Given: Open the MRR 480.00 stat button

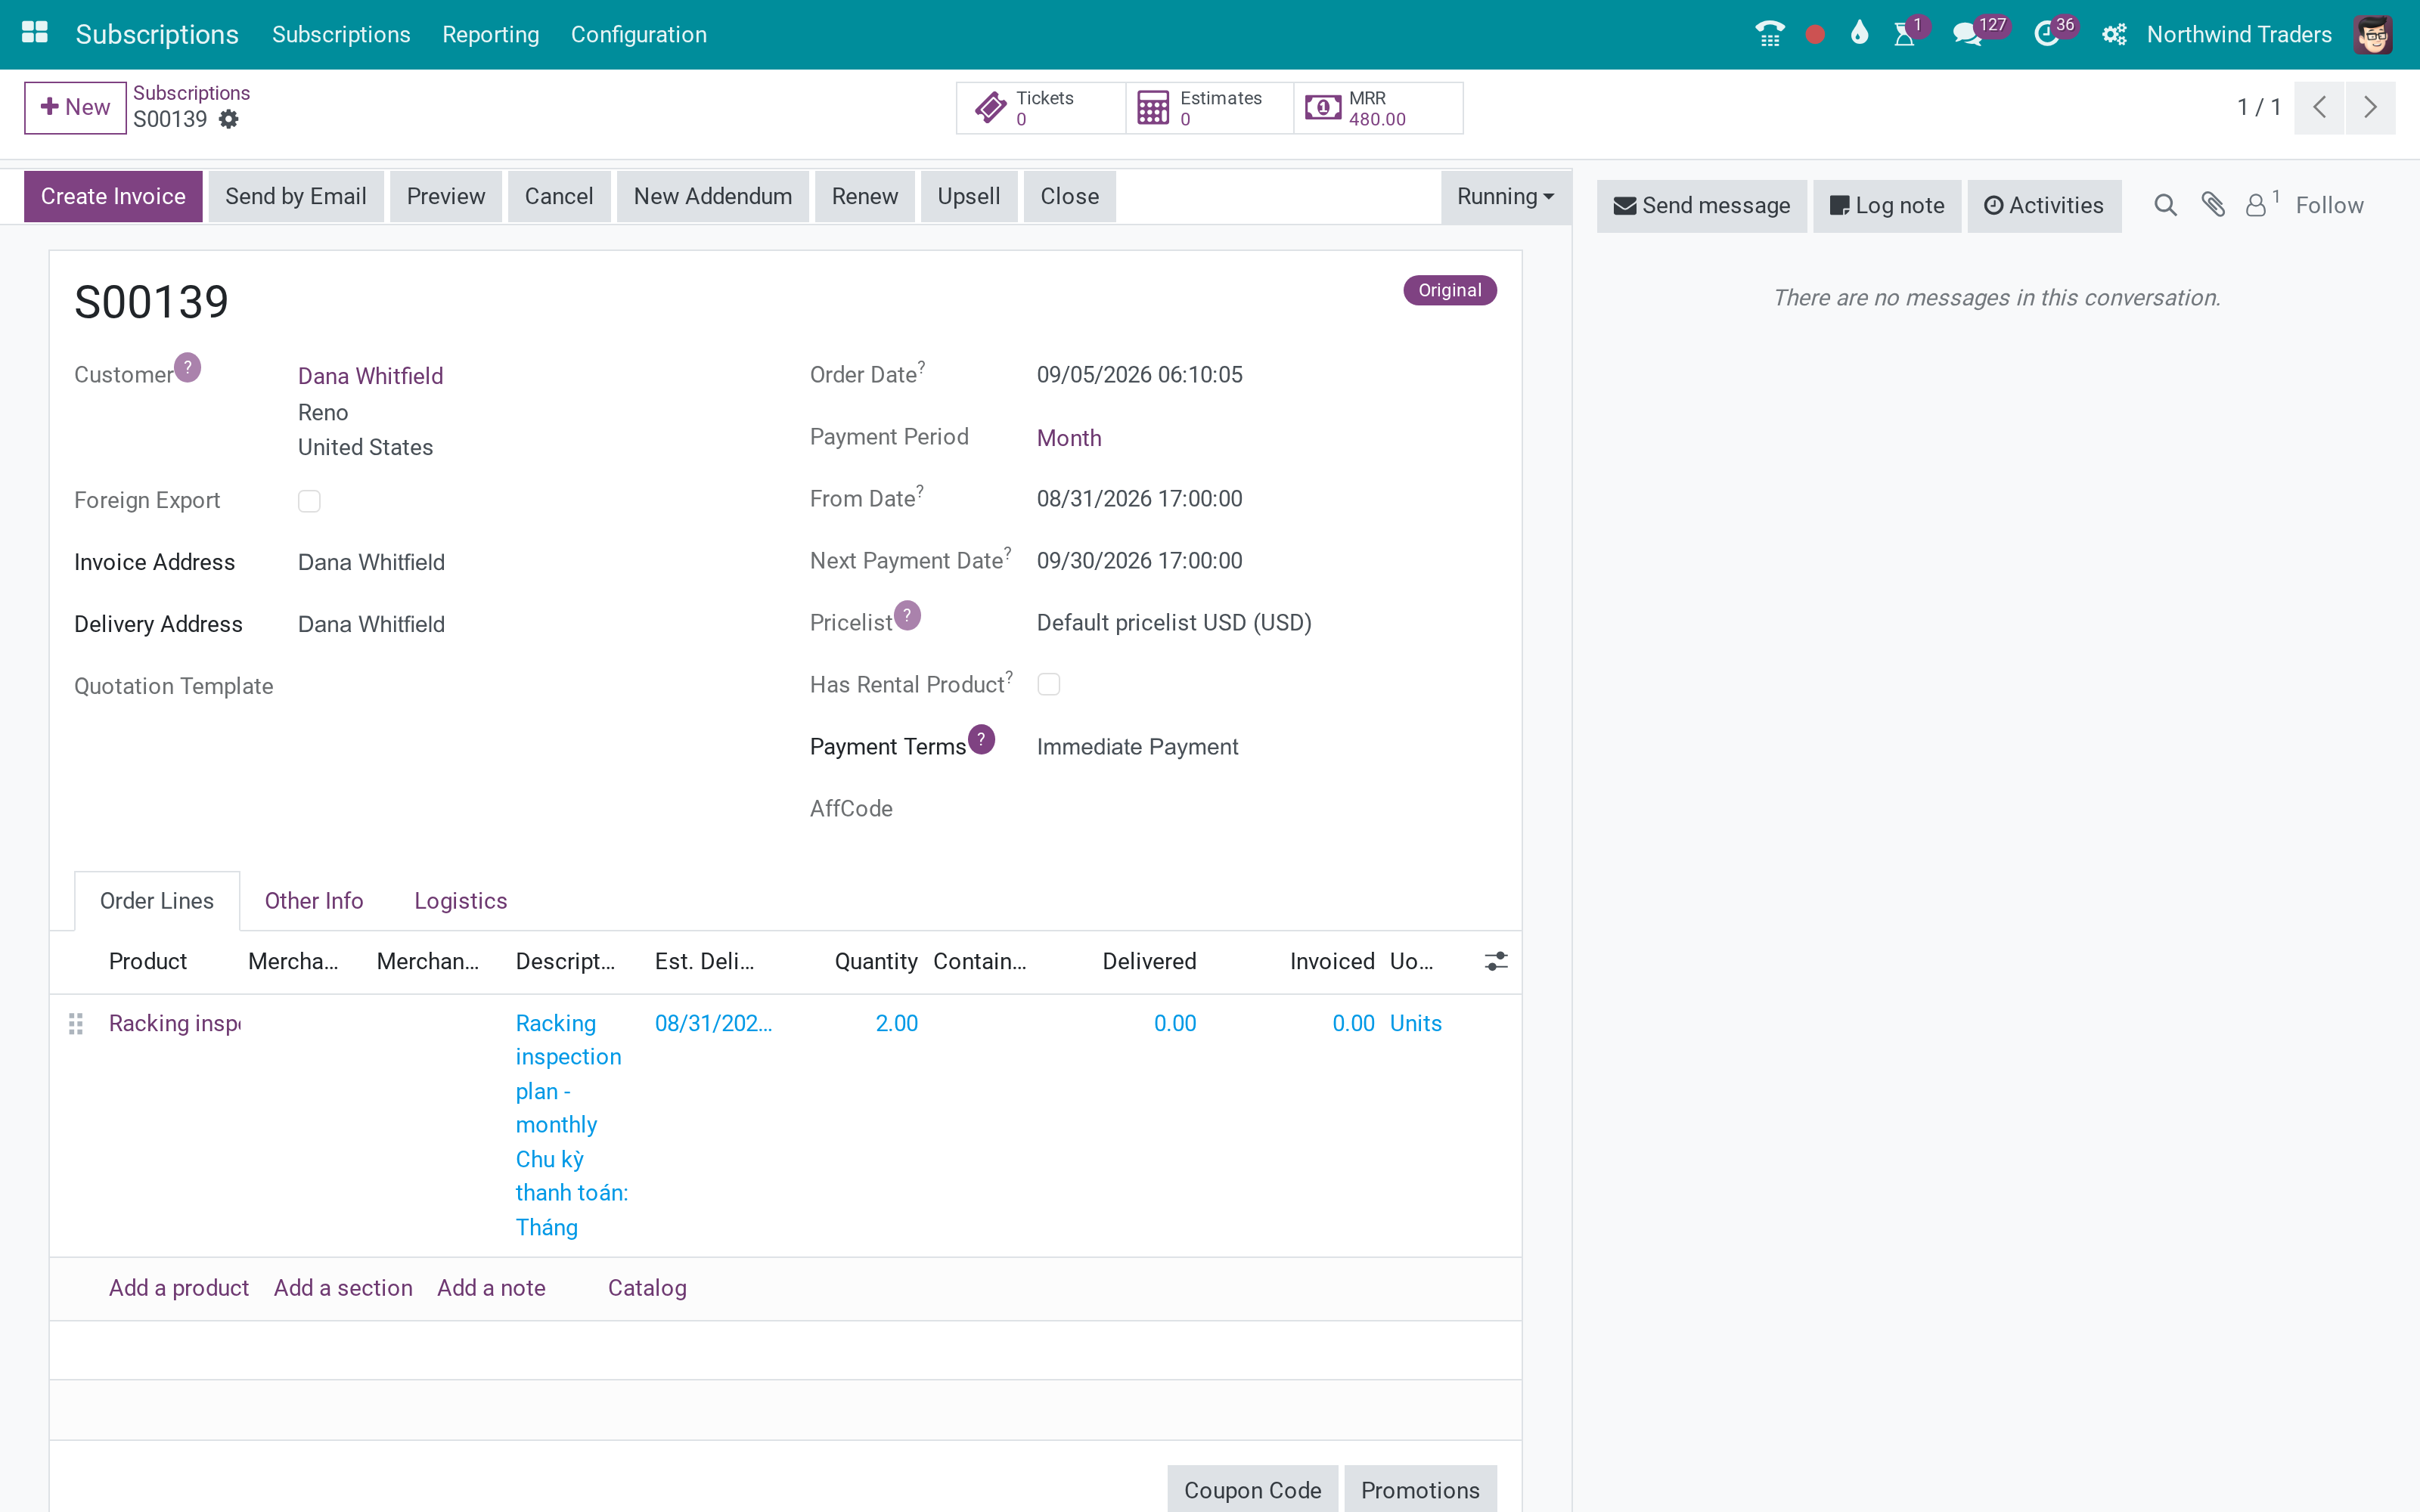Looking at the screenshot, I should pyautogui.click(x=1378, y=108).
